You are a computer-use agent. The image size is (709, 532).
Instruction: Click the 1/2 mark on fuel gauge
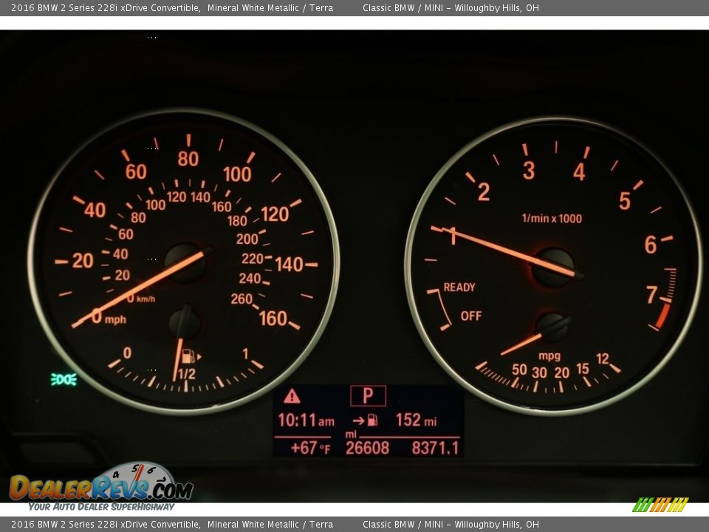tap(186, 375)
